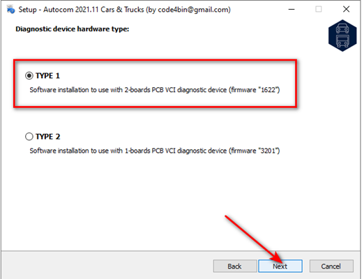Abort the setup using Cancel
The width and height of the screenshot is (362, 279).
tap(331, 266)
